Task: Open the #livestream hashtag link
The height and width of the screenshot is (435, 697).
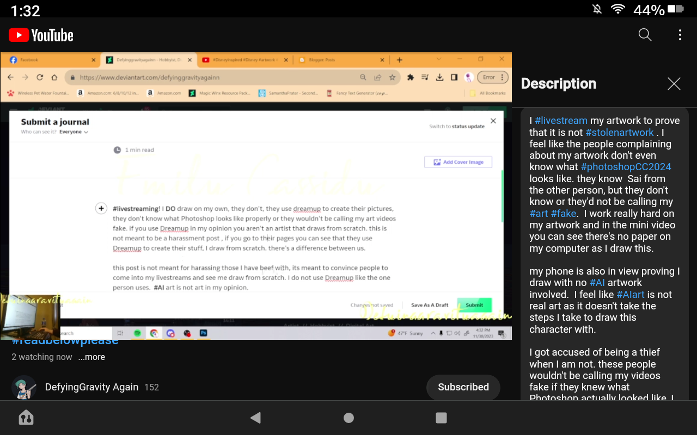Action: pyautogui.click(x=561, y=121)
